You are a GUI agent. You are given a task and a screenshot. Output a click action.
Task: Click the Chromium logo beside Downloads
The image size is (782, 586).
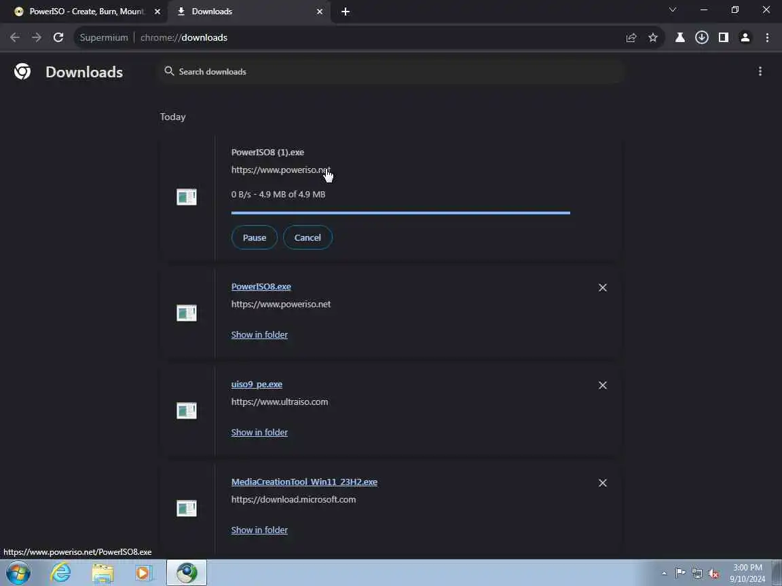pyautogui.click(x=22, y=71)
